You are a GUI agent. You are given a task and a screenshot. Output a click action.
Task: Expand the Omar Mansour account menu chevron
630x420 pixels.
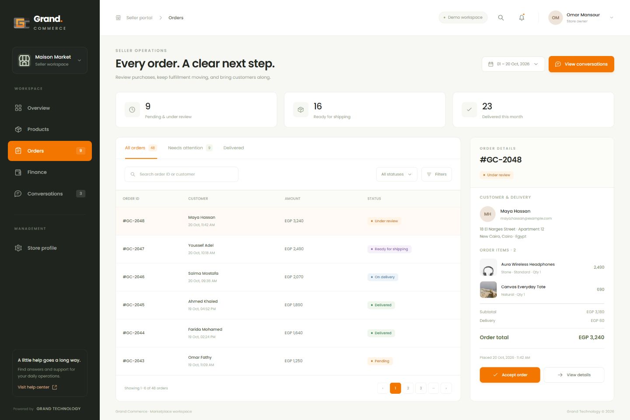(x=612, y=18)
